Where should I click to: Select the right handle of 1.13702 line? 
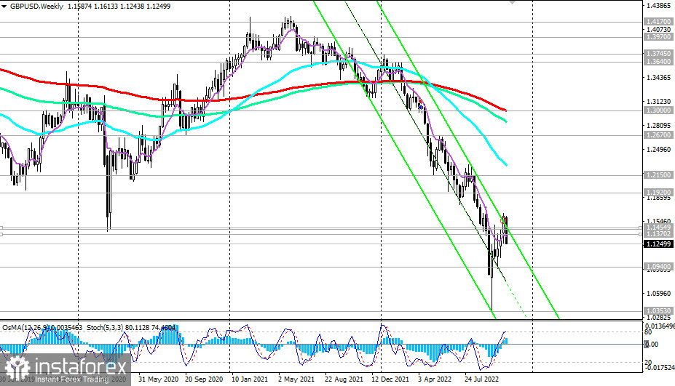click(x=640, y=234)
